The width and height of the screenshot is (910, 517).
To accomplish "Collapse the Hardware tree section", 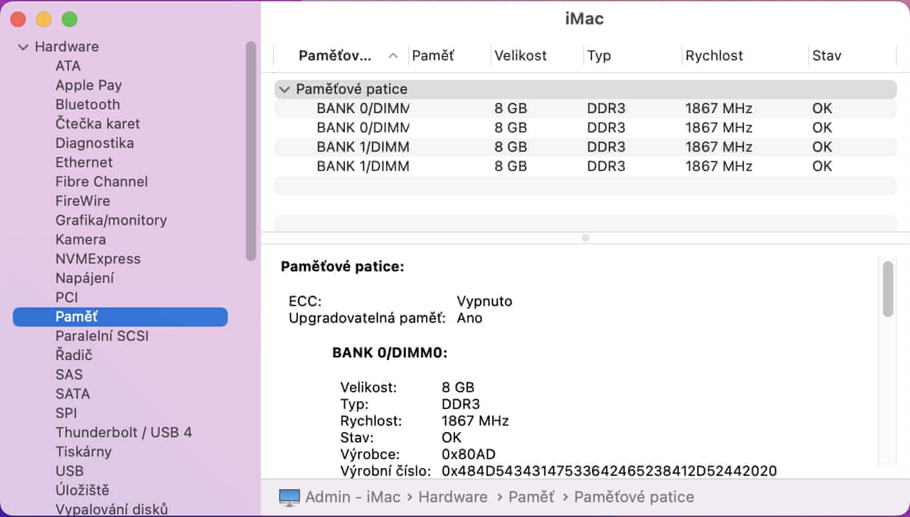I will [24, 47].
